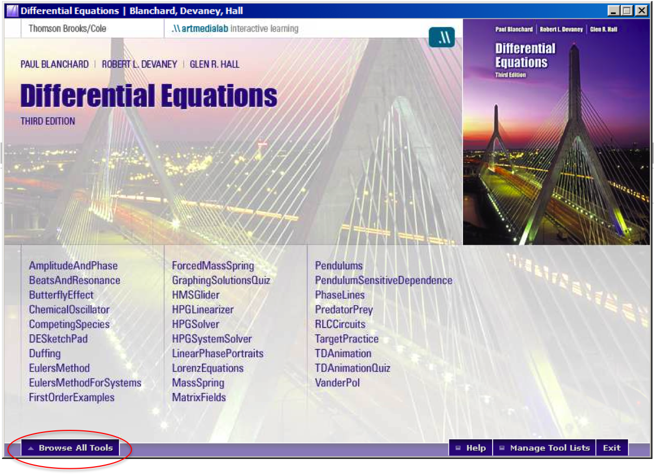654x475 pixels.
Task: Launch the BeatsAndResonance tool
Action: 75,280
